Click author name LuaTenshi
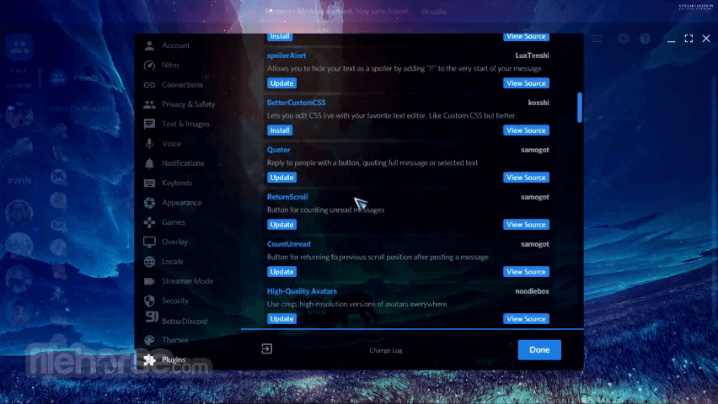 [x=532, y=56]
